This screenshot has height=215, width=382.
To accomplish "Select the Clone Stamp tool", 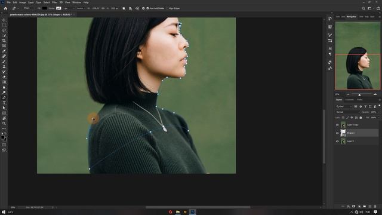I will coord(4,66).
